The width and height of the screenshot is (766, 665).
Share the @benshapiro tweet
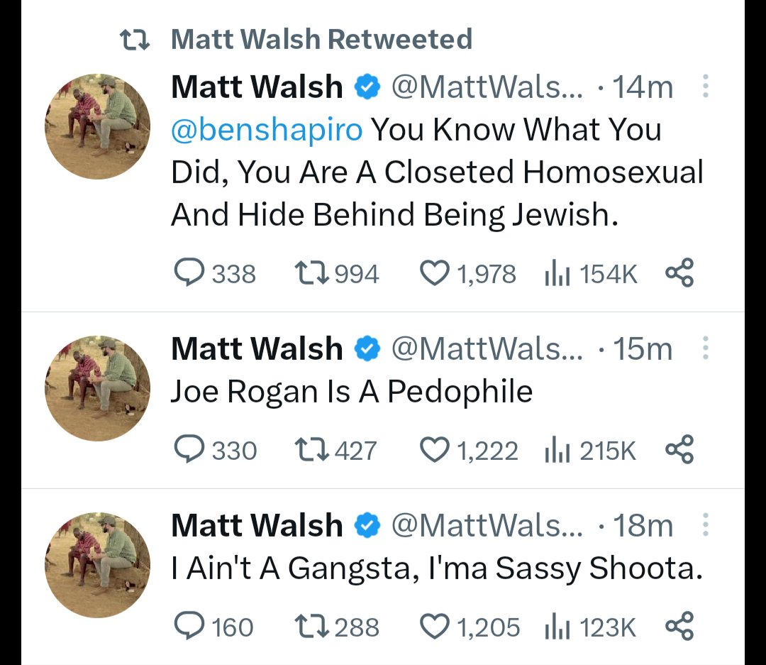pyautogui.click(x=679, y=273)
